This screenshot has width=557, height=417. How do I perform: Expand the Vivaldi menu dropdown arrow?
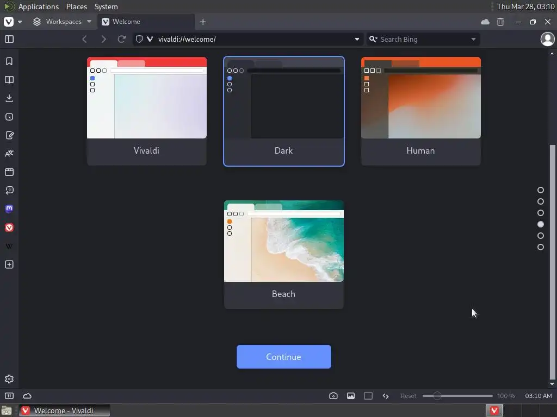pyautogui.click(x=20, y=22)
